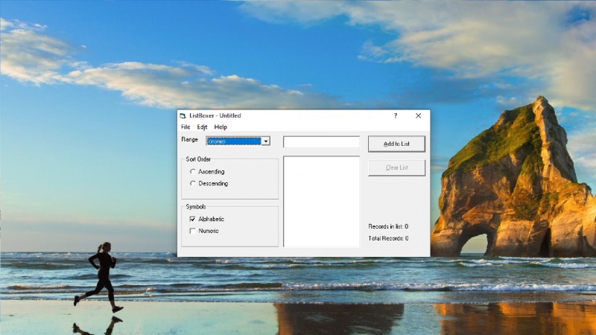The image size is (596, 335).
Task: Open the File menu
Action: coord(186,127)
